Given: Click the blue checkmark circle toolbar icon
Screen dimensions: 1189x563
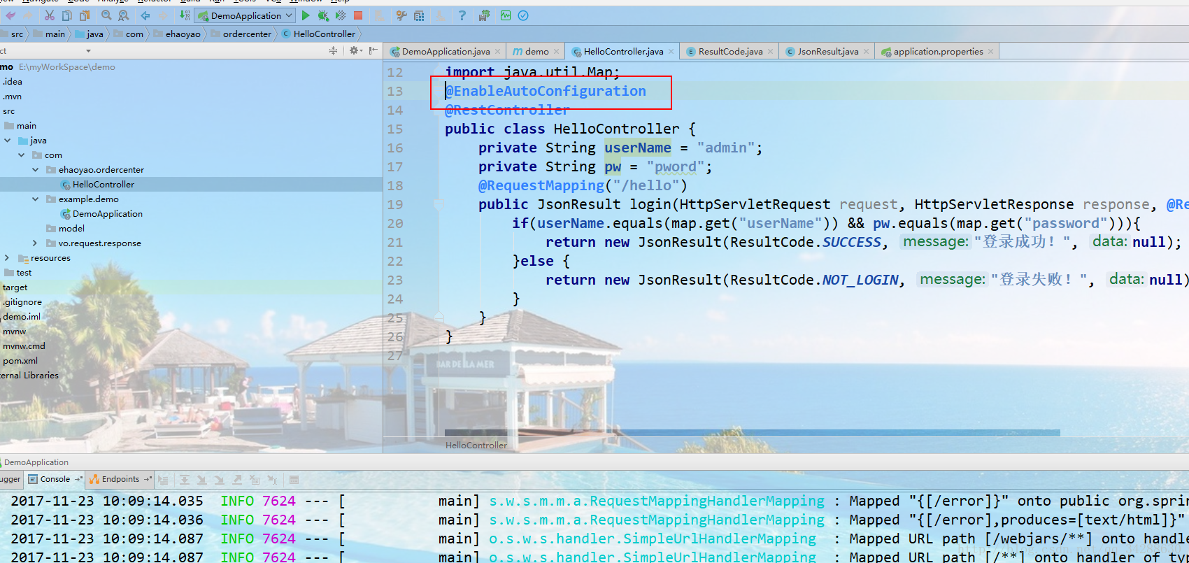Looking at the screenshot, I should [523, 15].
